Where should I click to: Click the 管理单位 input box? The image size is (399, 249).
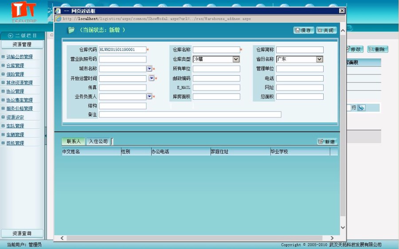[x=300, y=69]
